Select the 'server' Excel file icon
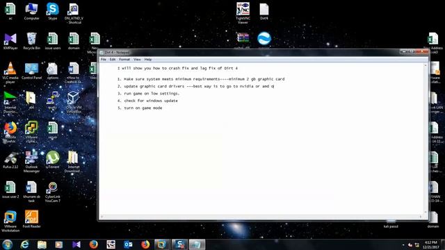This screenshot has width=445, height=250. click(53, 131)
